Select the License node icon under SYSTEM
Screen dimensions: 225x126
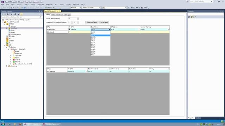[9, 26]
